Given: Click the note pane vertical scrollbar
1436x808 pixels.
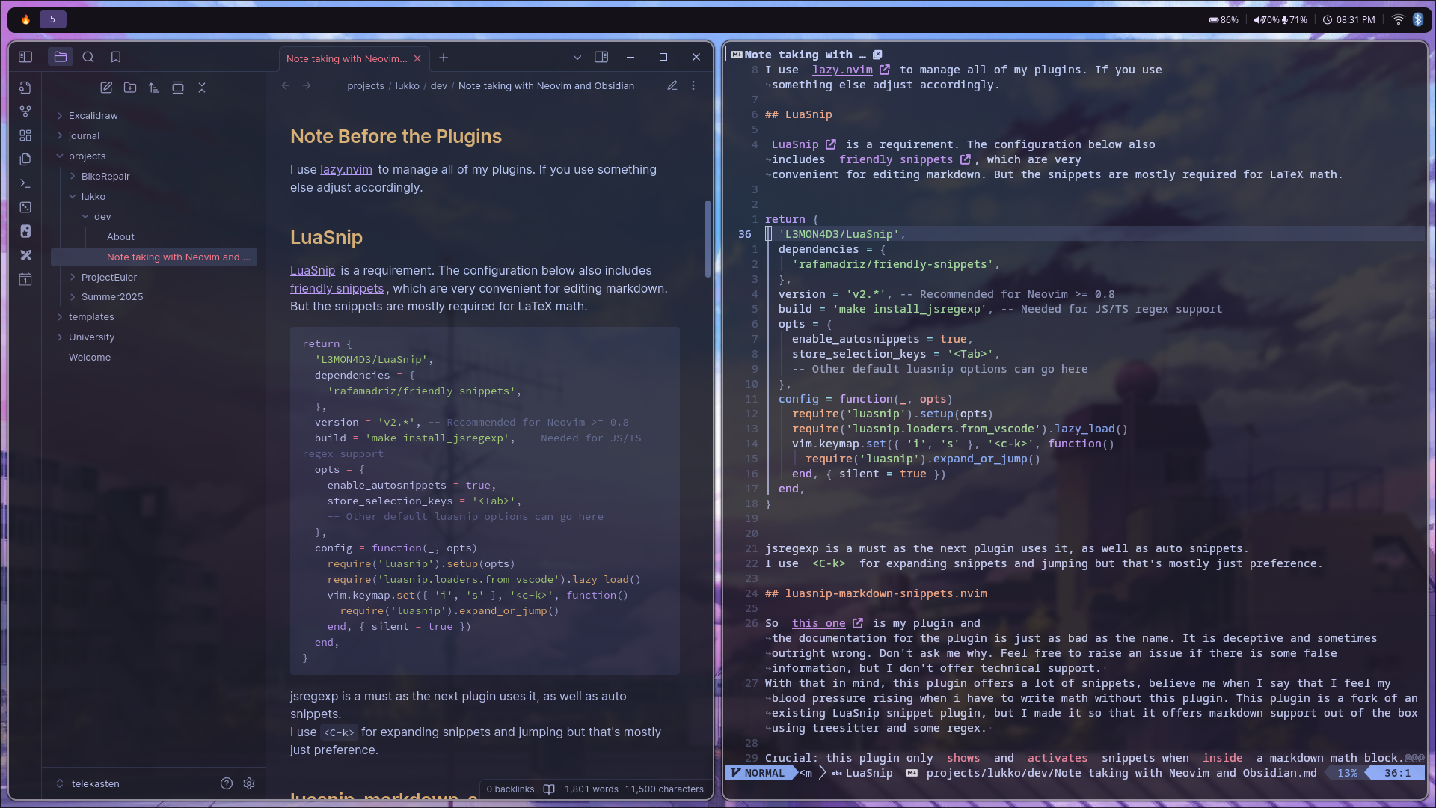Looking at the screenshot, I should pyautogui.click(x=708, y=239).
